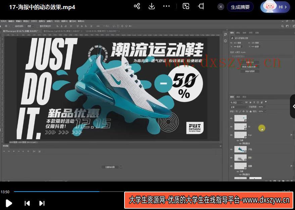Switch to the 通道 channels tab

(x=238, y=97)
